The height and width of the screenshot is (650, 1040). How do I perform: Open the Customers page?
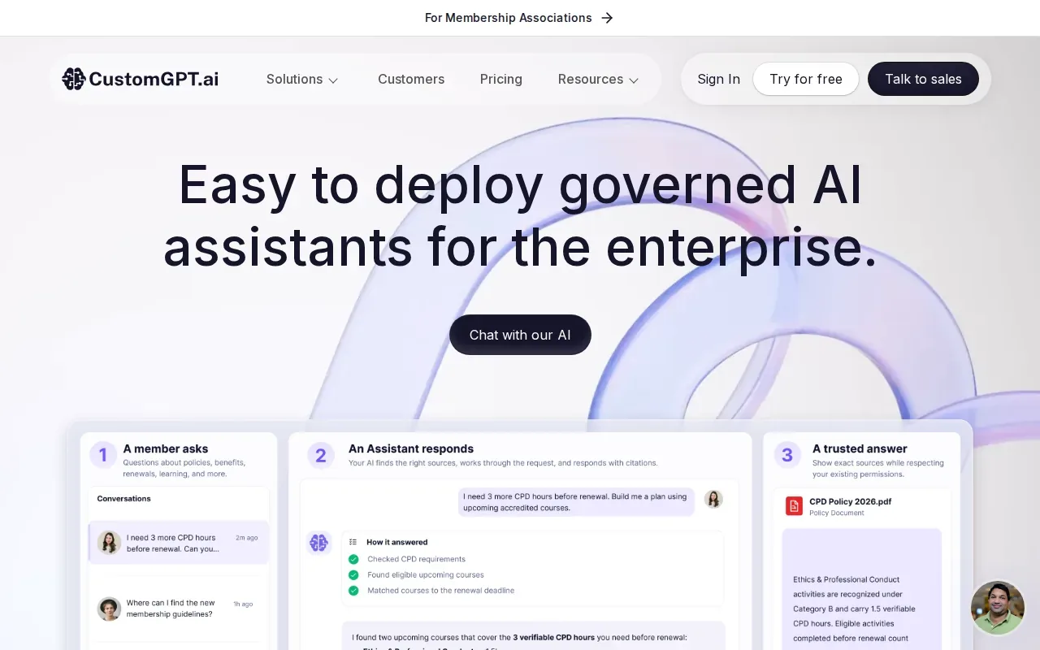pos(411,79)
